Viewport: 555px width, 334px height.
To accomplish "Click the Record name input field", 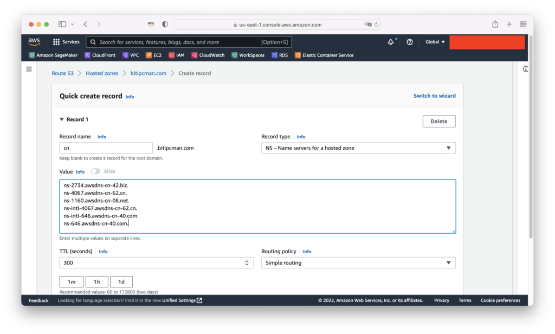I will pyautogui.click(x=106, y=148).
